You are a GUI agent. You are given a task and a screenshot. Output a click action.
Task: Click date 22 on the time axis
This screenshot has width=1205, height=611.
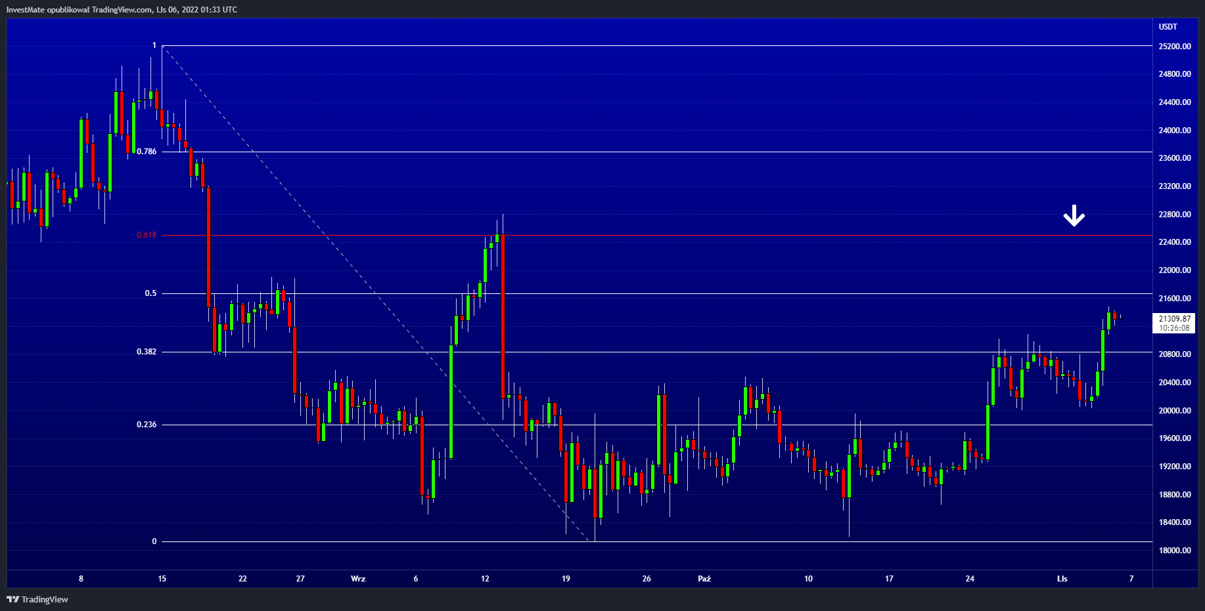(242, 579)
